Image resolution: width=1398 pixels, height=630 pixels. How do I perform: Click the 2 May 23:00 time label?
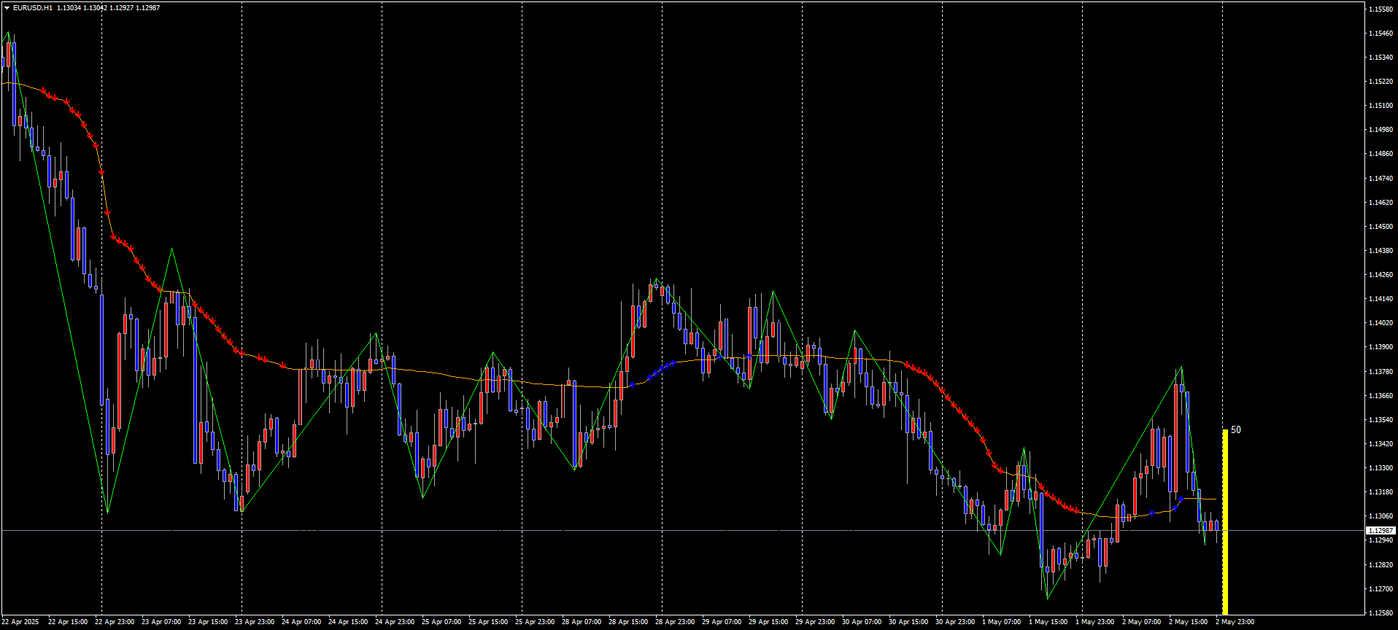[x=1235, y=622]
